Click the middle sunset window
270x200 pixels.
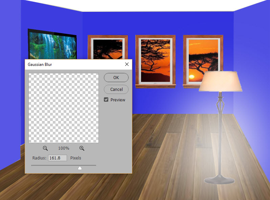click(x=156, y=60)
